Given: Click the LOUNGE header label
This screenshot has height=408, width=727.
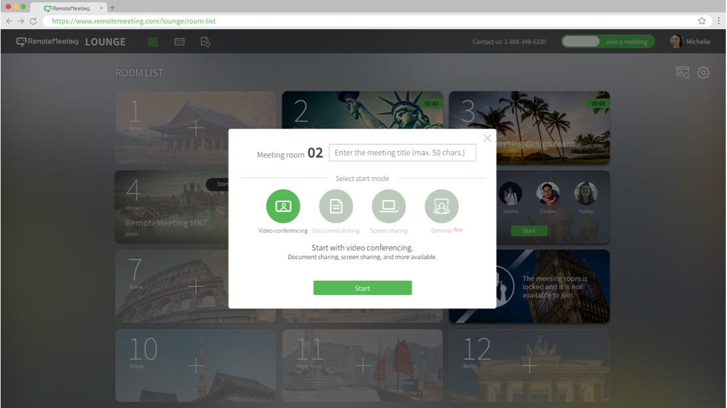Looking at the screenshot, I should pyautogui.click(x=105, y=42).
